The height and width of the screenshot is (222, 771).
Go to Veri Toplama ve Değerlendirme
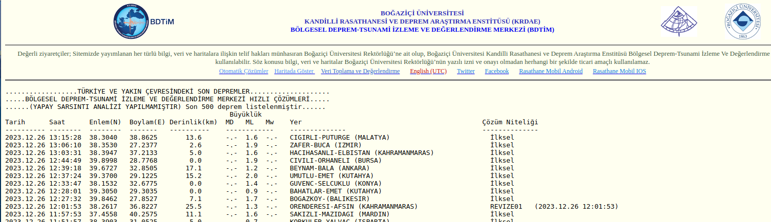tap(360, 71)
